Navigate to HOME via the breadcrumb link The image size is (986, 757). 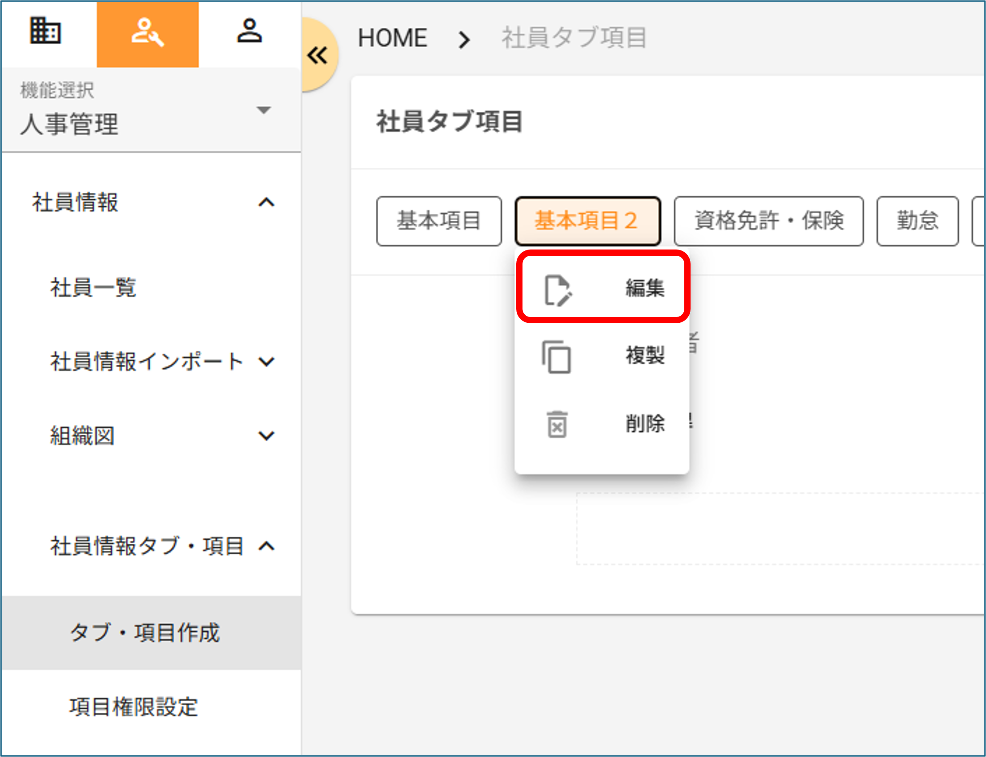pyautogui.click(x=392, y=38)
